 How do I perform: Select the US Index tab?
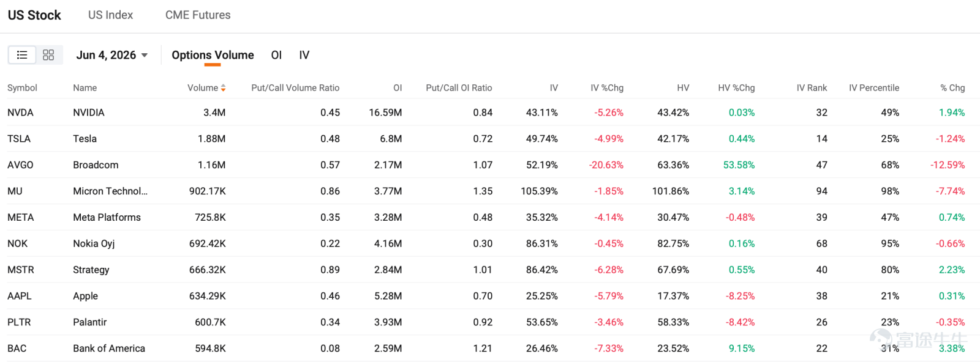[110, 15]
